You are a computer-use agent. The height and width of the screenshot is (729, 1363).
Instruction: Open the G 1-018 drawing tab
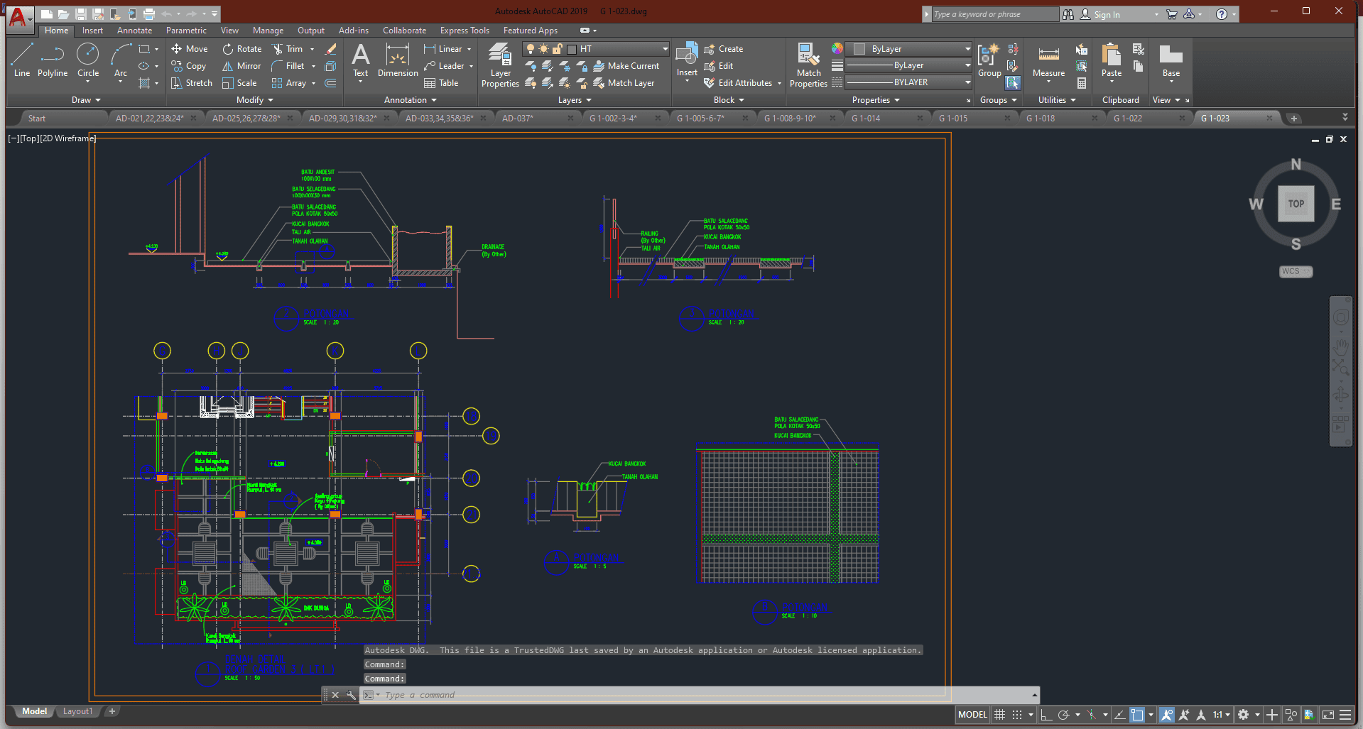(x=1040, y=119)
